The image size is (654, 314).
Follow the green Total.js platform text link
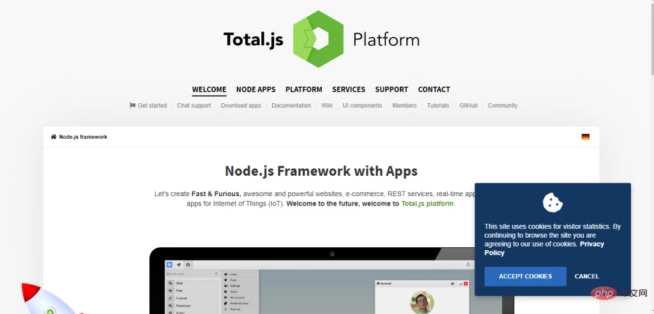point(427,204)
